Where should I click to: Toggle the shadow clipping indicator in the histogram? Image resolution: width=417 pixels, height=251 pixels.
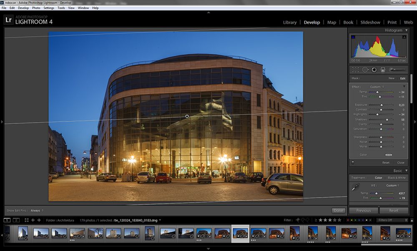point(353,37)
